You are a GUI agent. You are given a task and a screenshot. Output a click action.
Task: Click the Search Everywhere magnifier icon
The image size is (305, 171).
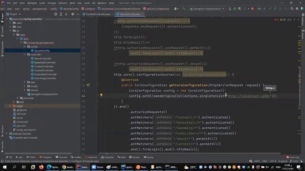292,9
